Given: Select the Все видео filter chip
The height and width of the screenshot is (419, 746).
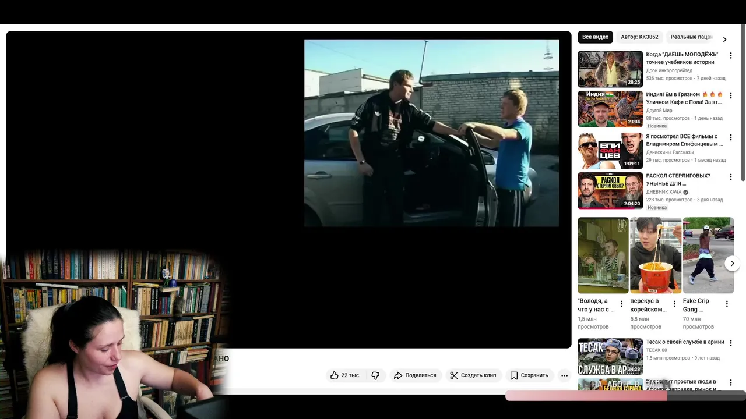Looking at the screenshot, I should pos(595,37).
